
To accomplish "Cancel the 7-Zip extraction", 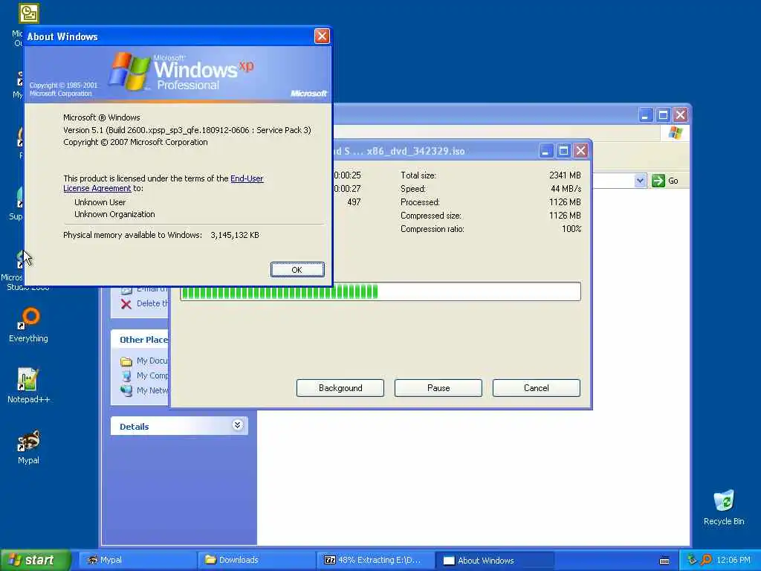I will pos(537,388).
